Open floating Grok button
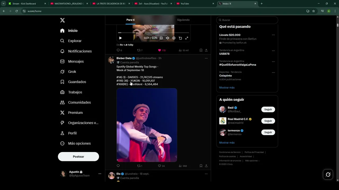The image size is (339, 190). click(328, 174)
